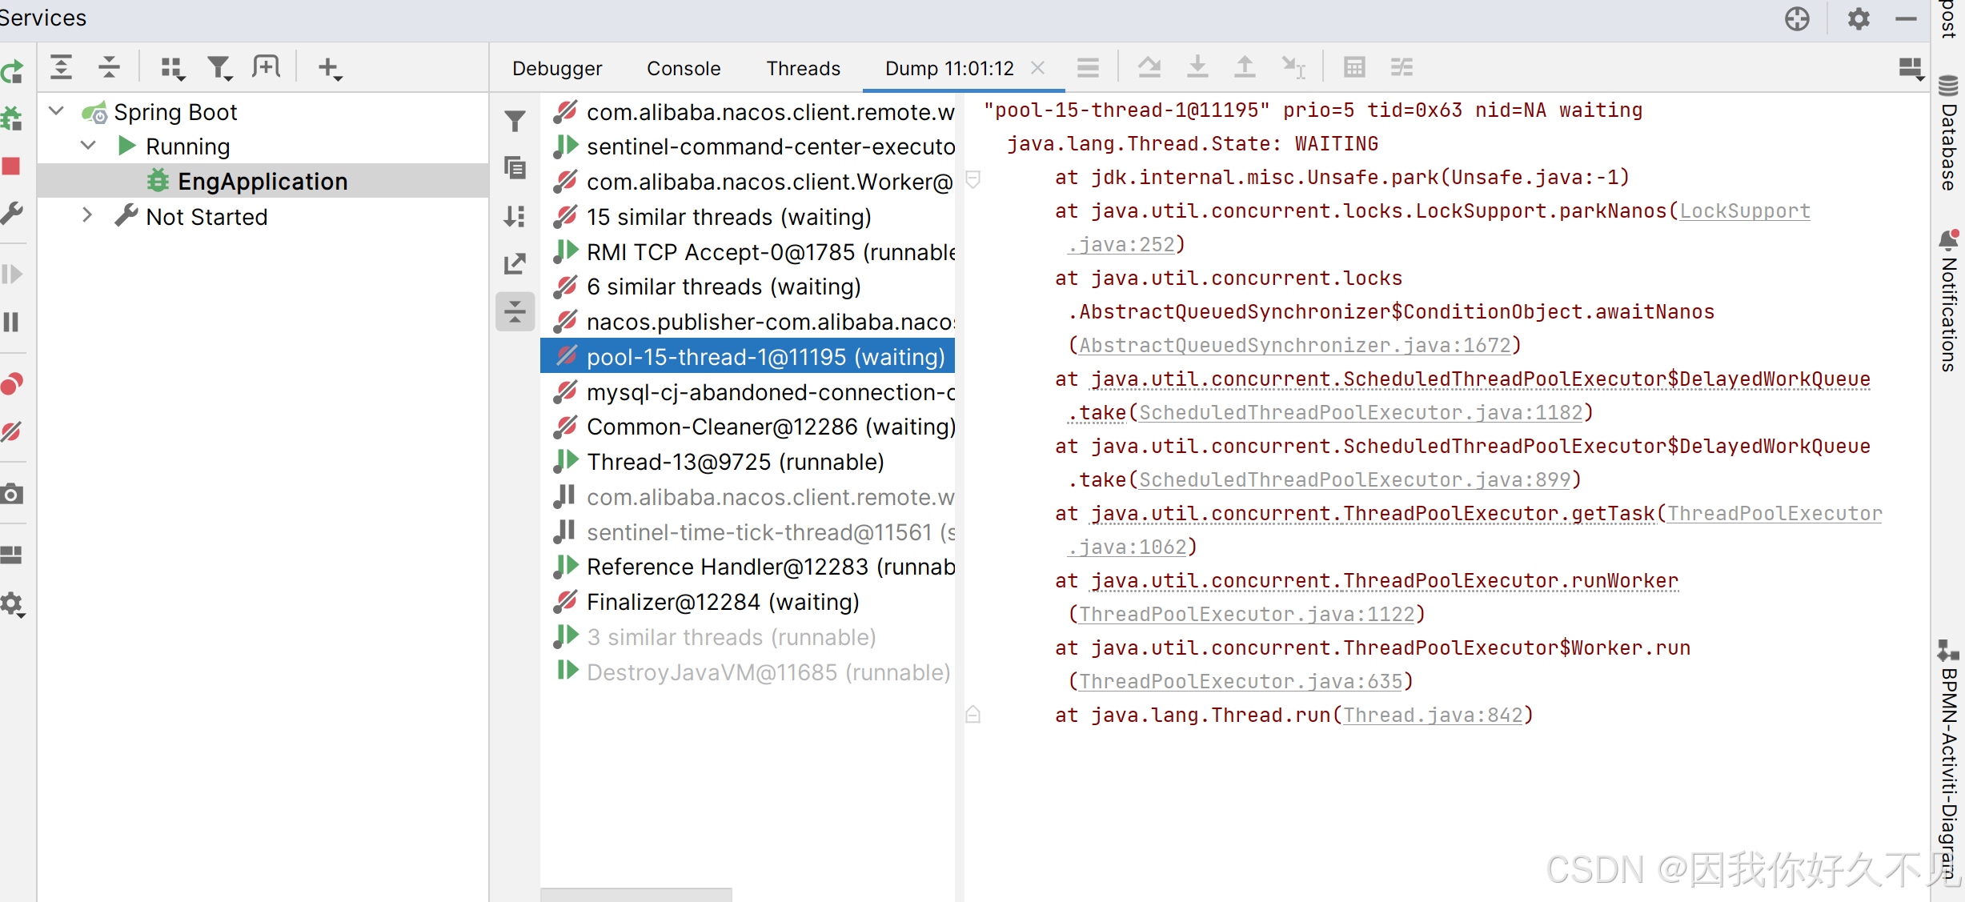Image resolution: width=1965 pixels, height=902 pixels.
Task: Open the ScheduledThreadPoolExecutor.java:1182 link
Action: [x=1360, y=412]
